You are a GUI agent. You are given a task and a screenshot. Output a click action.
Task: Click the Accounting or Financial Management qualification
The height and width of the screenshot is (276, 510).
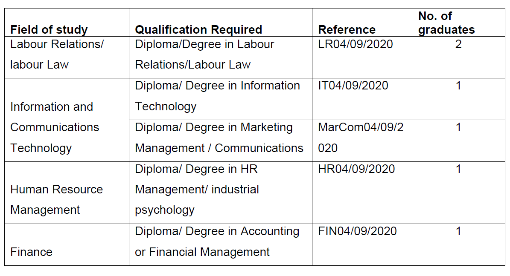coord(217,241)
